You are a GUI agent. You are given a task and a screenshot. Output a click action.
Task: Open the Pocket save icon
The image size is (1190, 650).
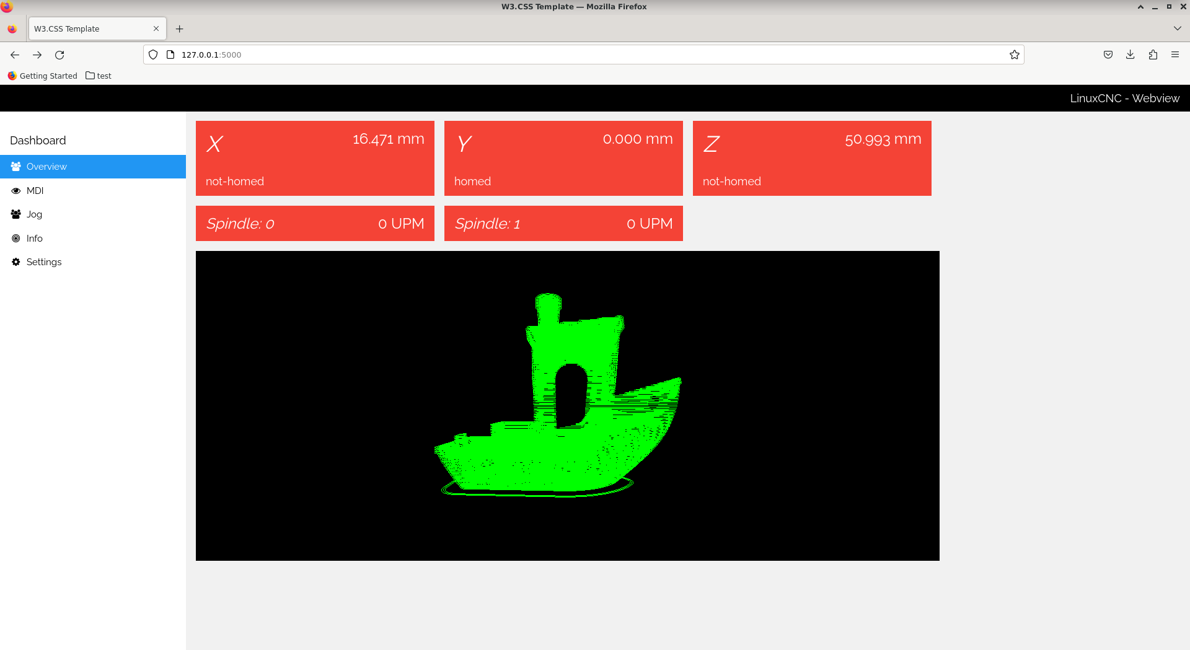pyautogui.click(x=1108, y=55)
